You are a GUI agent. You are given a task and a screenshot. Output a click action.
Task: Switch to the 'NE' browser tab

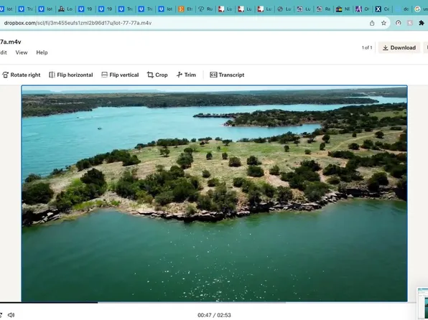point(343,9)
